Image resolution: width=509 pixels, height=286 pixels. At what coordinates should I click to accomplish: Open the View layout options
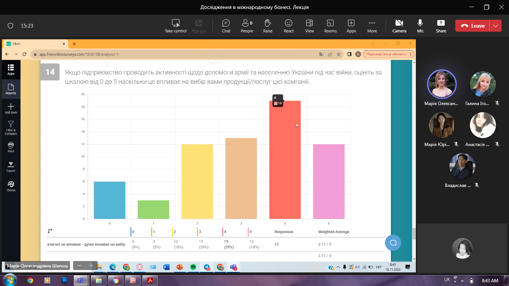pyautogui.click(x=309, y=26)
